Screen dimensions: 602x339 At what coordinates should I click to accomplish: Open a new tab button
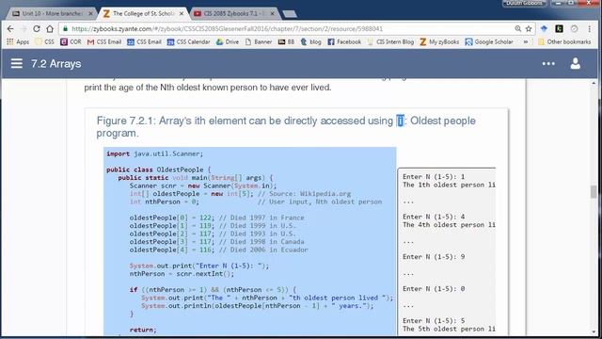[x=290, y=14]
